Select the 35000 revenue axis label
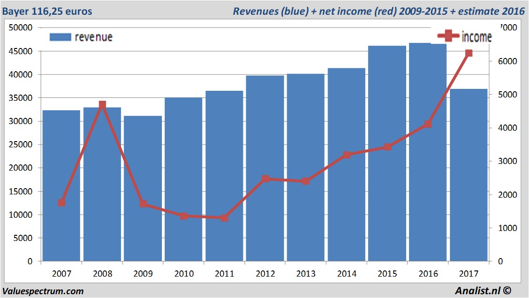Image resolution: width=529 pixels, height=298 pixels. 20,97
